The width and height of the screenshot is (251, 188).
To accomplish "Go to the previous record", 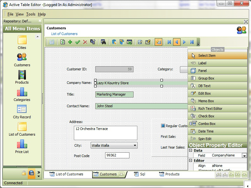I will [177, 42].
